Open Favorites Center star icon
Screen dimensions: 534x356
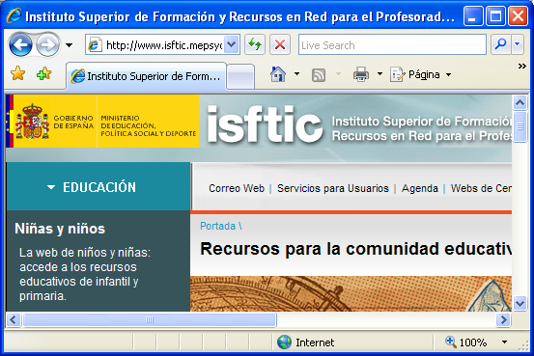(x=17, y=74)
